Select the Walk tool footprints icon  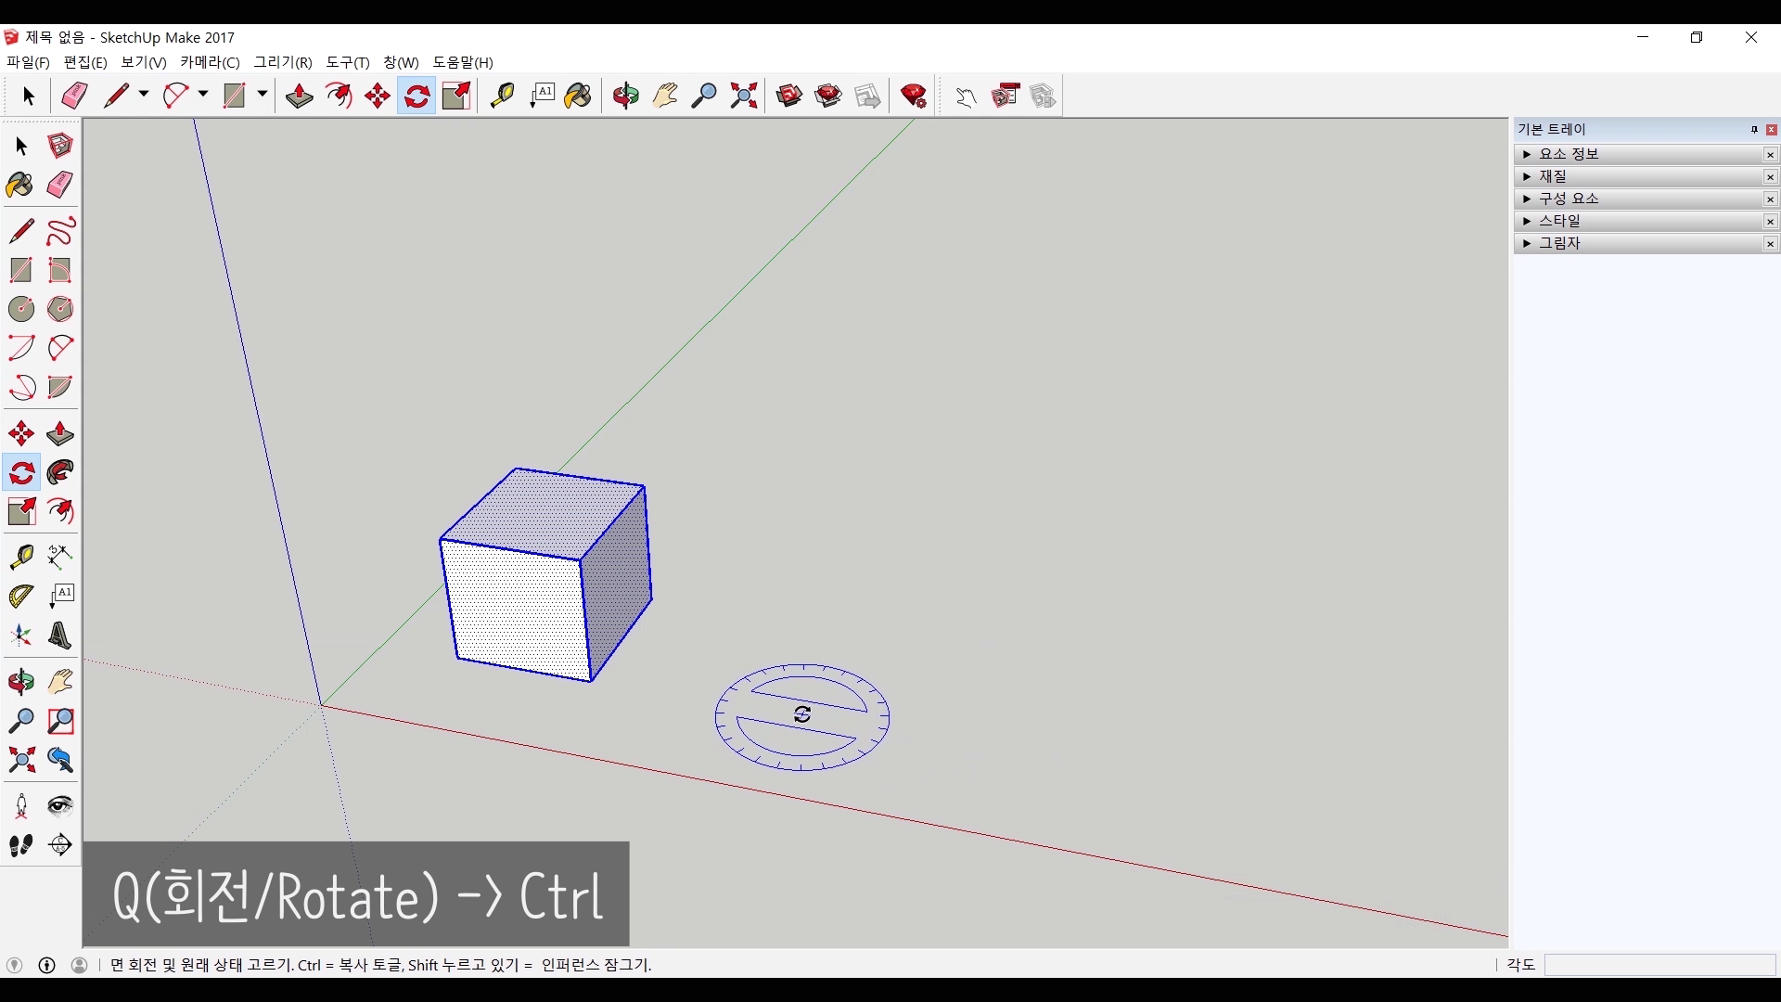[21, 845]
